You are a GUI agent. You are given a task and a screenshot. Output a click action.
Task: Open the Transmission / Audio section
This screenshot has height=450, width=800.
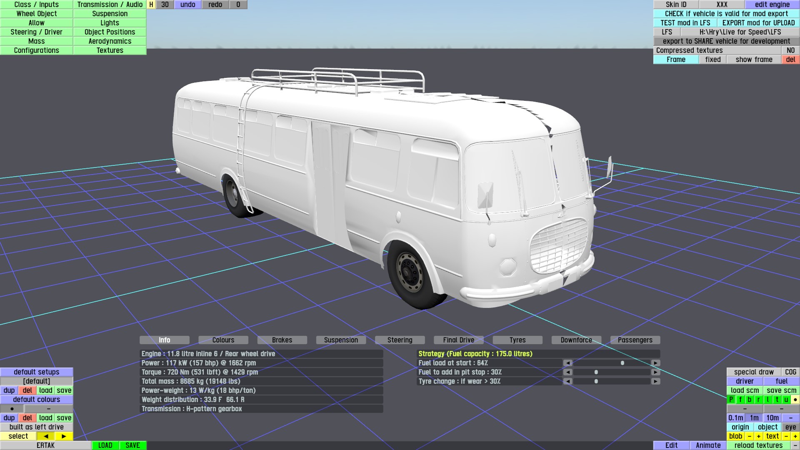[x=110, y=5]
